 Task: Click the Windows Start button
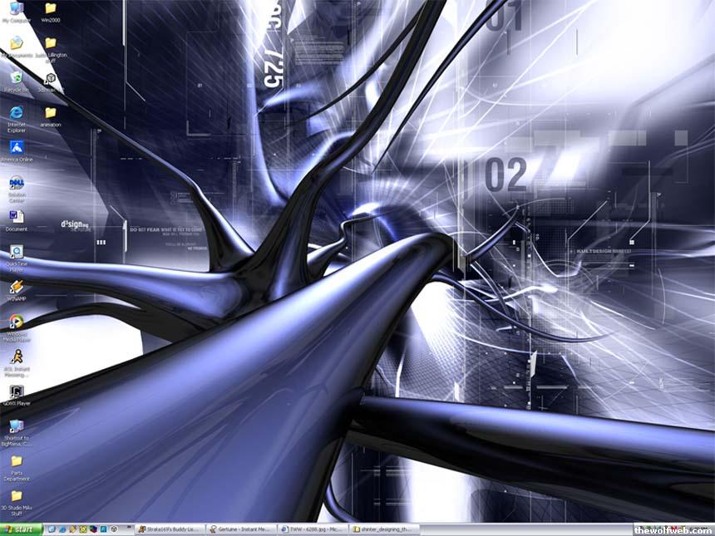pyautogui.click(x=21, y=529)
